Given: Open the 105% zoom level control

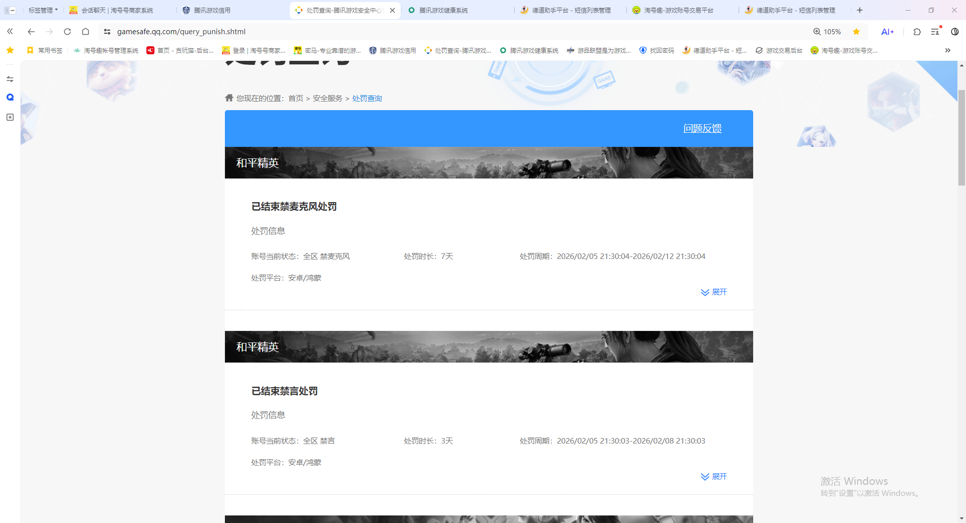Looking at the screenshot, I should tap(828, 31).
